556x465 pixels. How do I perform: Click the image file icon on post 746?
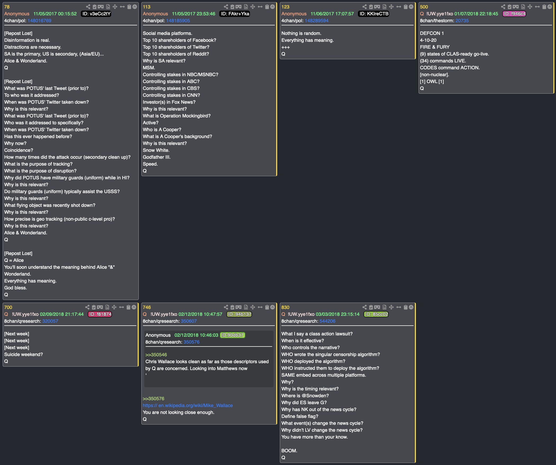coord(246,307)
